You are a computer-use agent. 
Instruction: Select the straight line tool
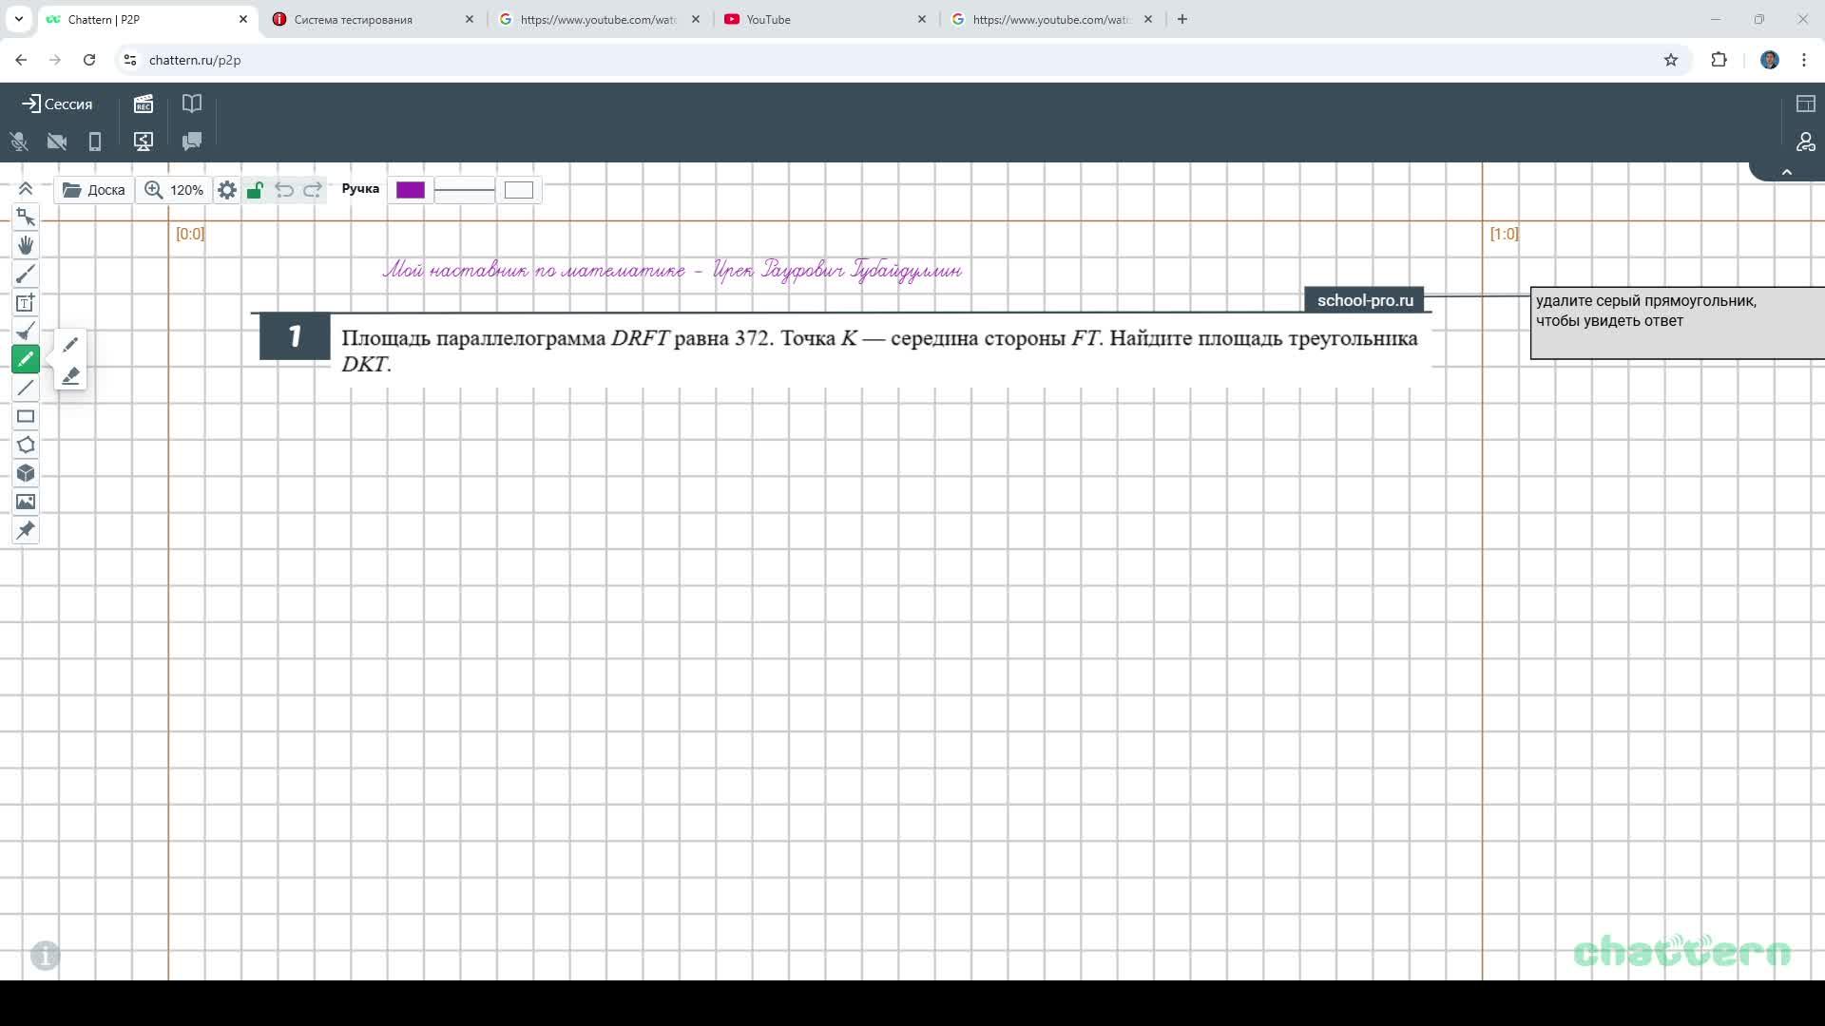point(26,388)
